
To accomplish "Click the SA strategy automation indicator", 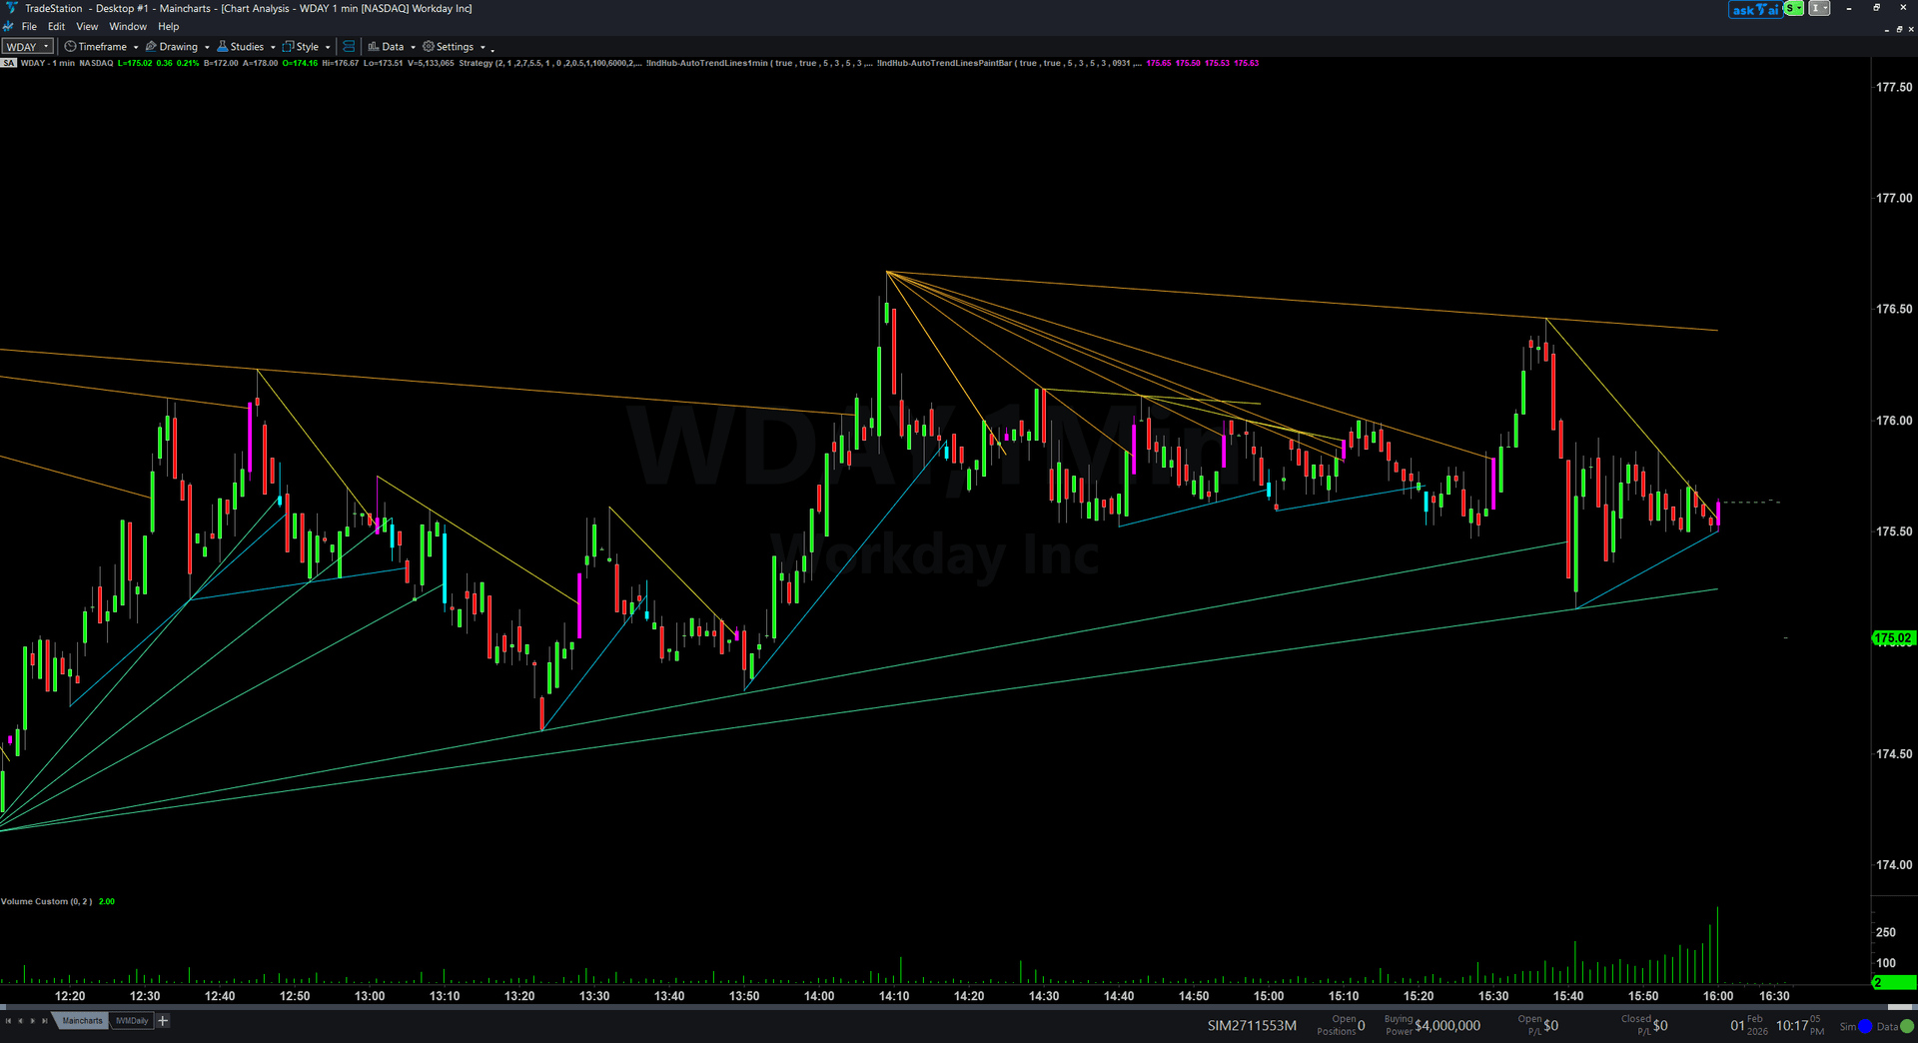I will (x=9, y=63).
